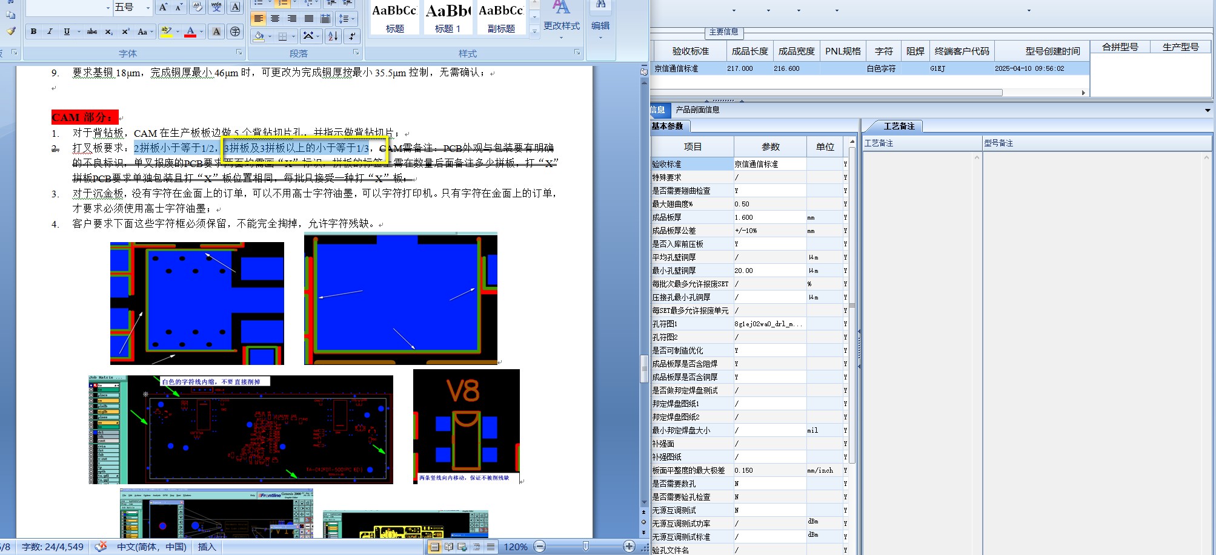Insert enclosed character
Viewport: 1216px width, 555px height.
(235, 31)
